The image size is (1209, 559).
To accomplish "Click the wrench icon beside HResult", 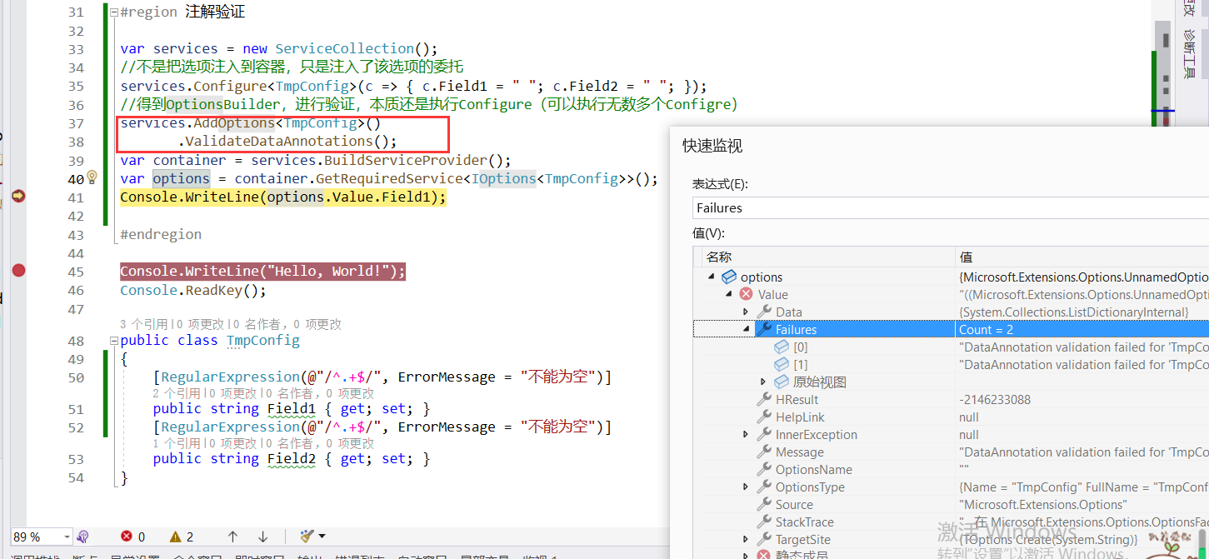I will coord(763,399).
